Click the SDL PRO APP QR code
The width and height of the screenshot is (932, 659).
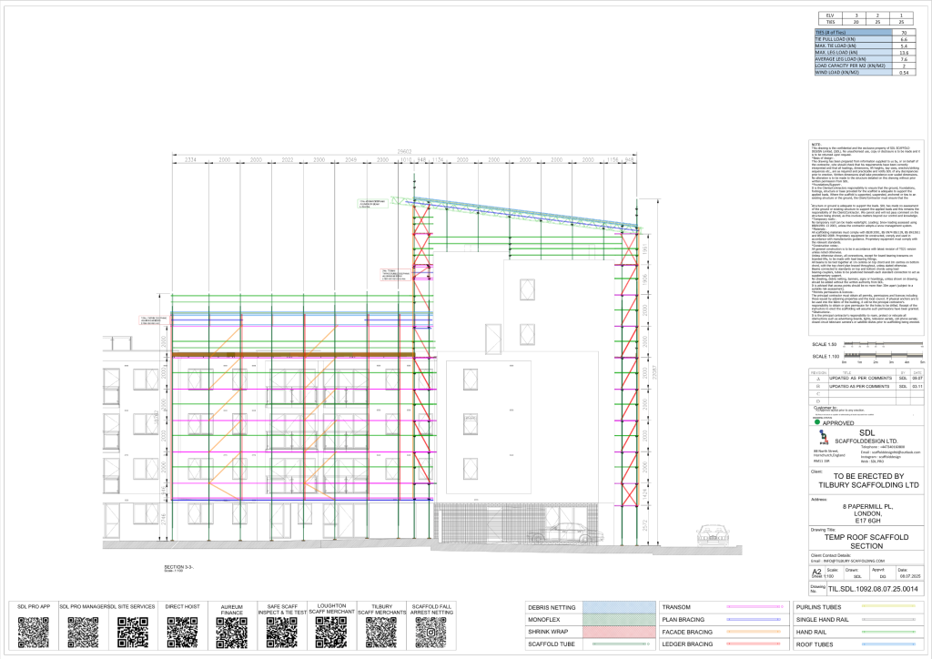pos(34,633)
